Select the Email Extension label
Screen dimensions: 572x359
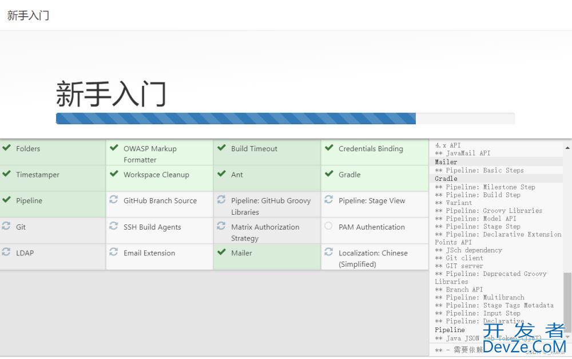[x=149, y=253]
